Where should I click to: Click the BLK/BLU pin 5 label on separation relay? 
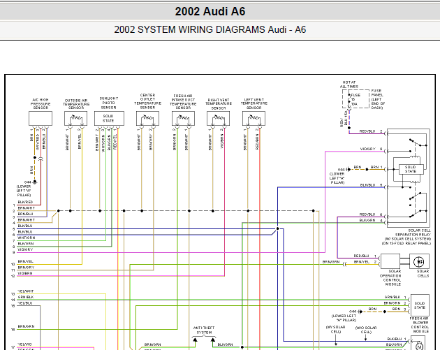[x=367, y=185]
